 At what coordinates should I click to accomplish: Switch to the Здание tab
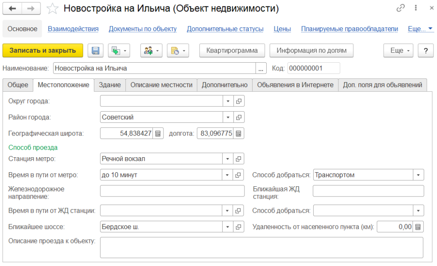pyautogui.click(x=110, y=85)
